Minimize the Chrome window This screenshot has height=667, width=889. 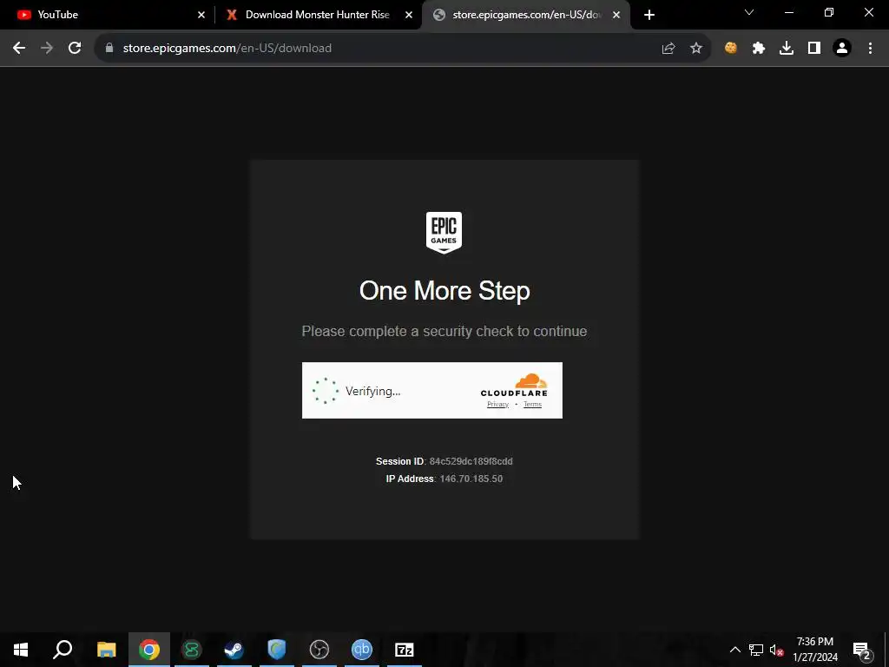(x=788, y=12)
